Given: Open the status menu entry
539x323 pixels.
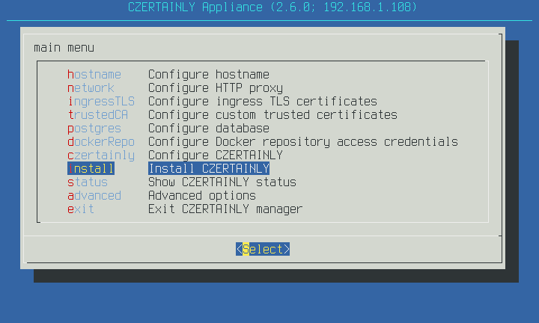Looking at the screenshot, I should coord(88,182).
